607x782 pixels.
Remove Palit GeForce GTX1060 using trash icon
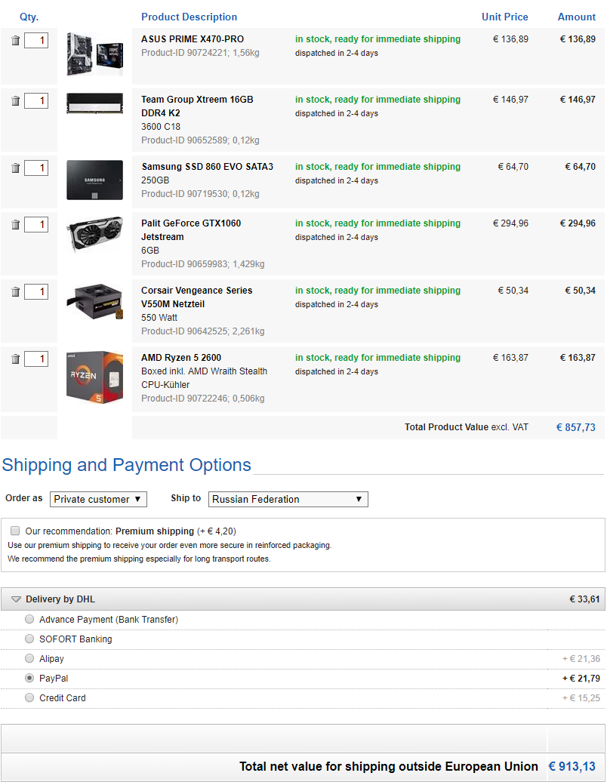coord(16,225)
